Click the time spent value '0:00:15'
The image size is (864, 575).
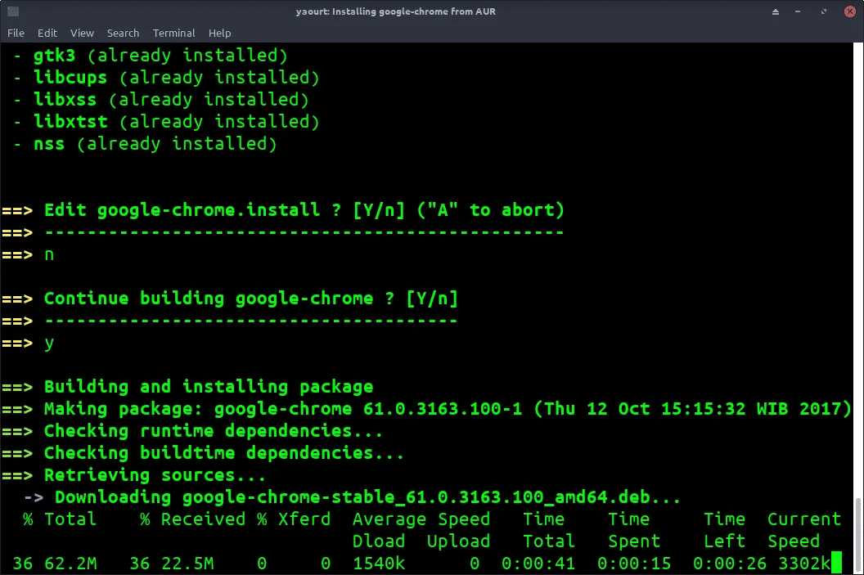[x=633, y=564]
